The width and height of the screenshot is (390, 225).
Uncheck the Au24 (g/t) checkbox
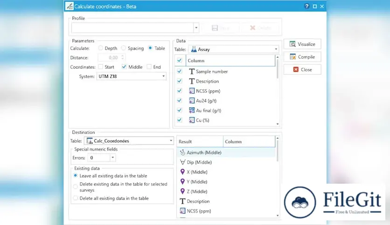click(x=179, y=100)
